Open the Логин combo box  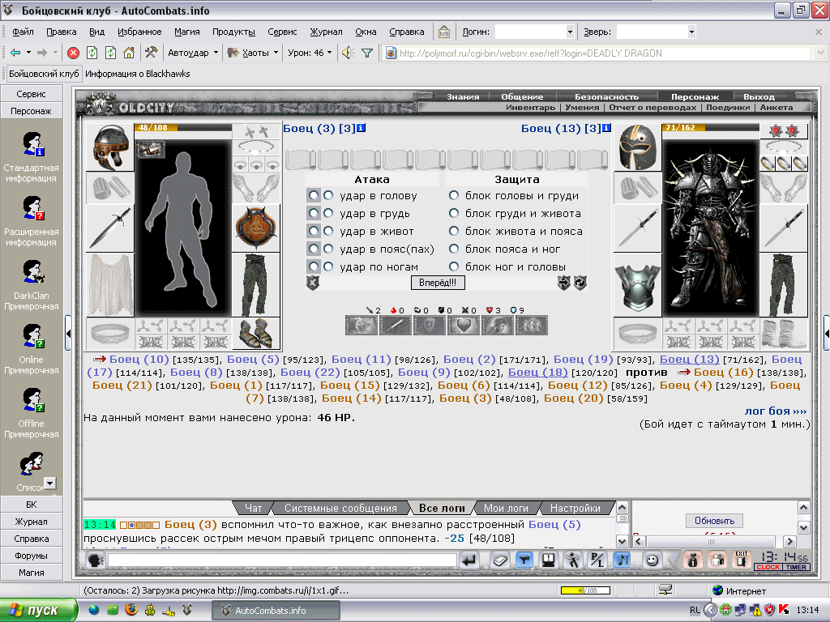click(535, 32)
